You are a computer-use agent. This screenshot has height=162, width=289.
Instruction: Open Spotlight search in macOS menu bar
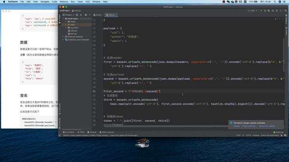tap(275, 2)
